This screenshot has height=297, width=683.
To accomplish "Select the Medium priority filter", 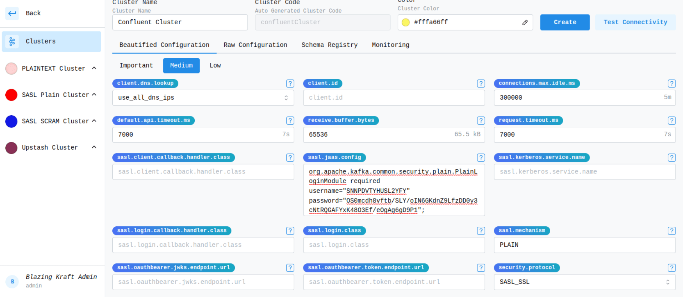I will (x=182, y=66).
